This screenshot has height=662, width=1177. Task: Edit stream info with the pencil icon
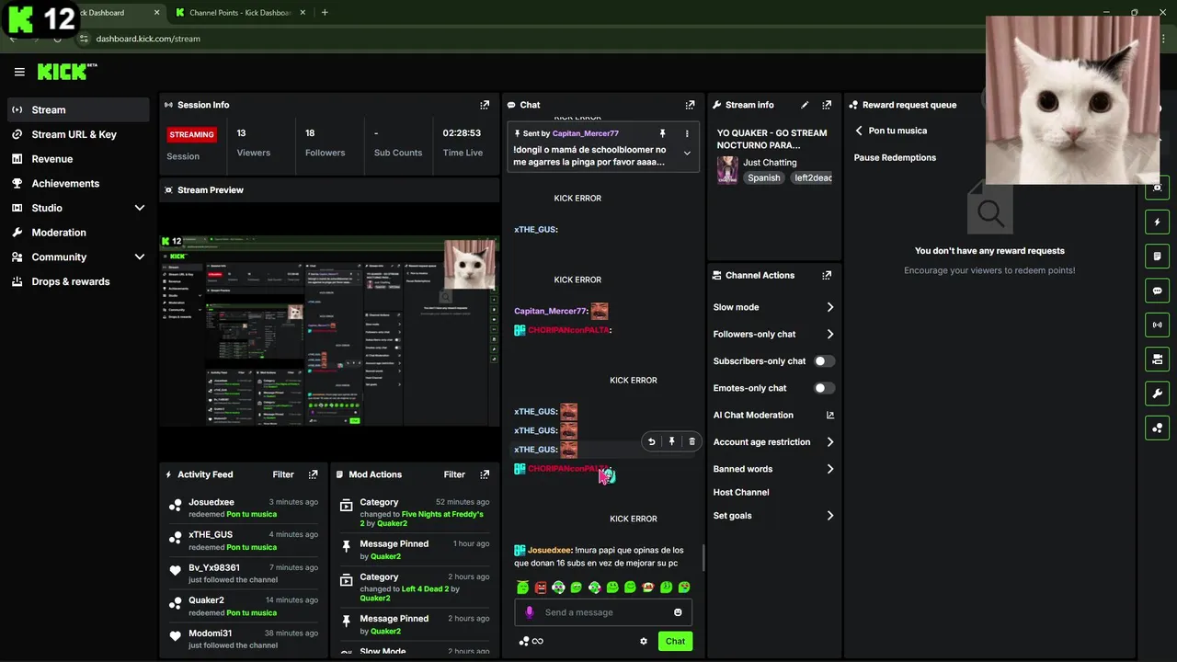(805, 105)
